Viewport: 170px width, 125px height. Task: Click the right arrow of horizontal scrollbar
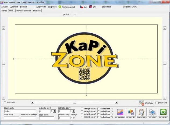click(116, 102)
